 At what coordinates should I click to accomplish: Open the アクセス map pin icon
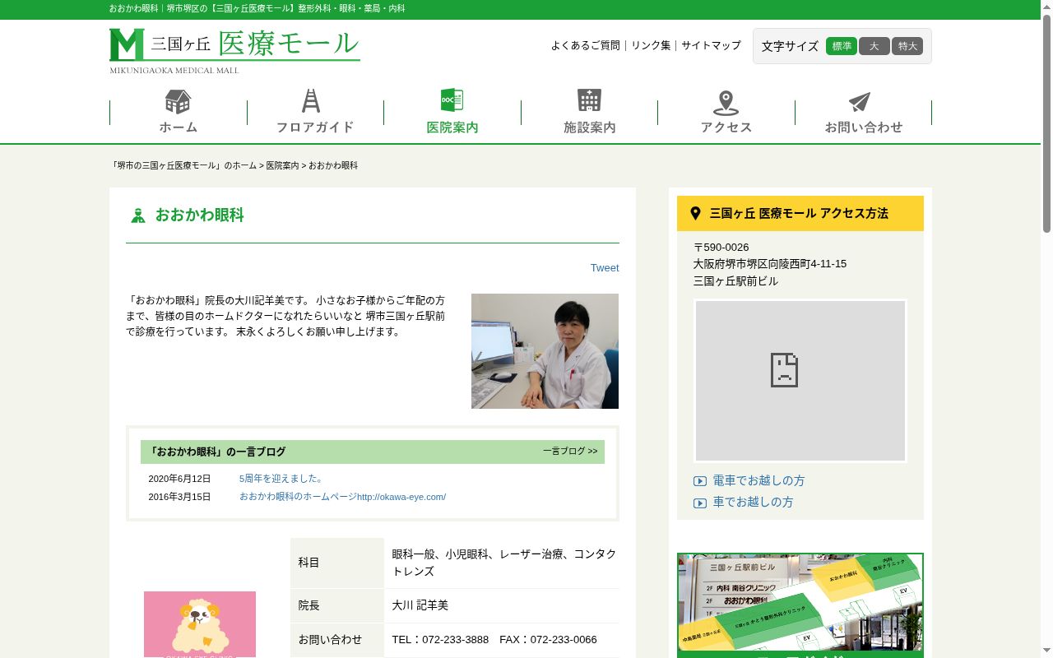pos(726,103)
